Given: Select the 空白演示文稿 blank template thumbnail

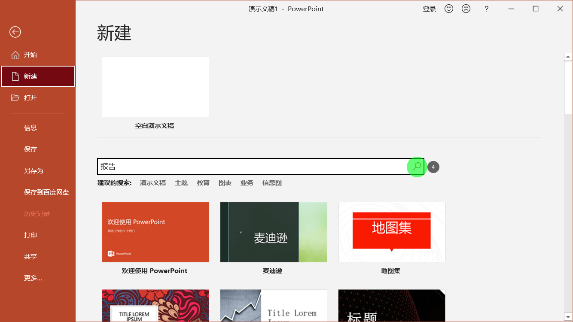Looking at the screenshot, I should [x=155, y=87].
